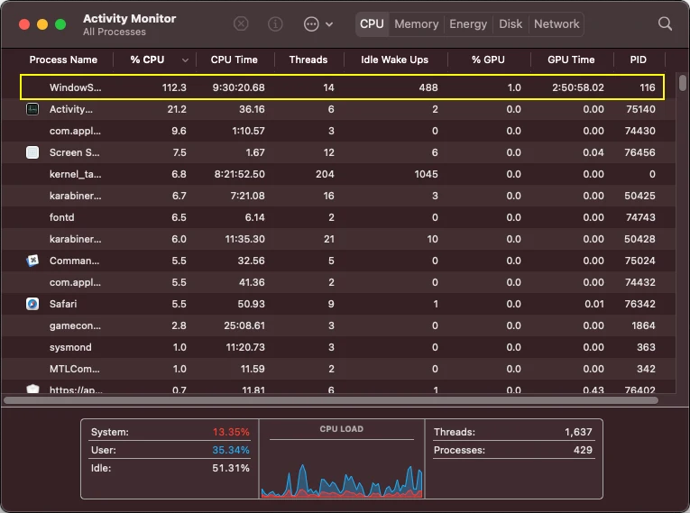Image resolution: width=690 pixels, height=513 pixels.
Task: Open the Disk tab
Action: click(x=511, y=23)
